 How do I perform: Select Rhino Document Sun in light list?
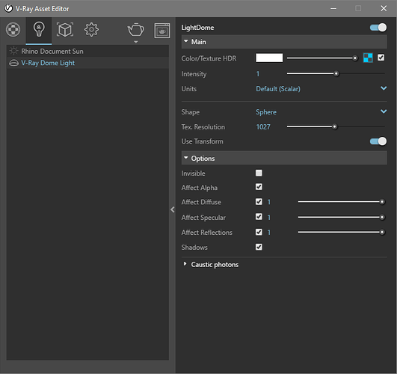tap(87, 51)
